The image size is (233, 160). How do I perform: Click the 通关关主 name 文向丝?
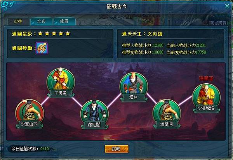pyautogui.click(x=155, y=34)
